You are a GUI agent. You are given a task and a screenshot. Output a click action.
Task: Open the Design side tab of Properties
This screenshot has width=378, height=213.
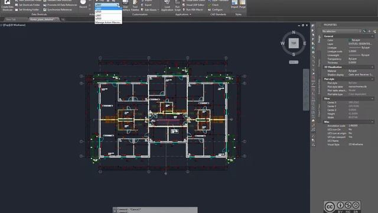[x=319, y=39]
